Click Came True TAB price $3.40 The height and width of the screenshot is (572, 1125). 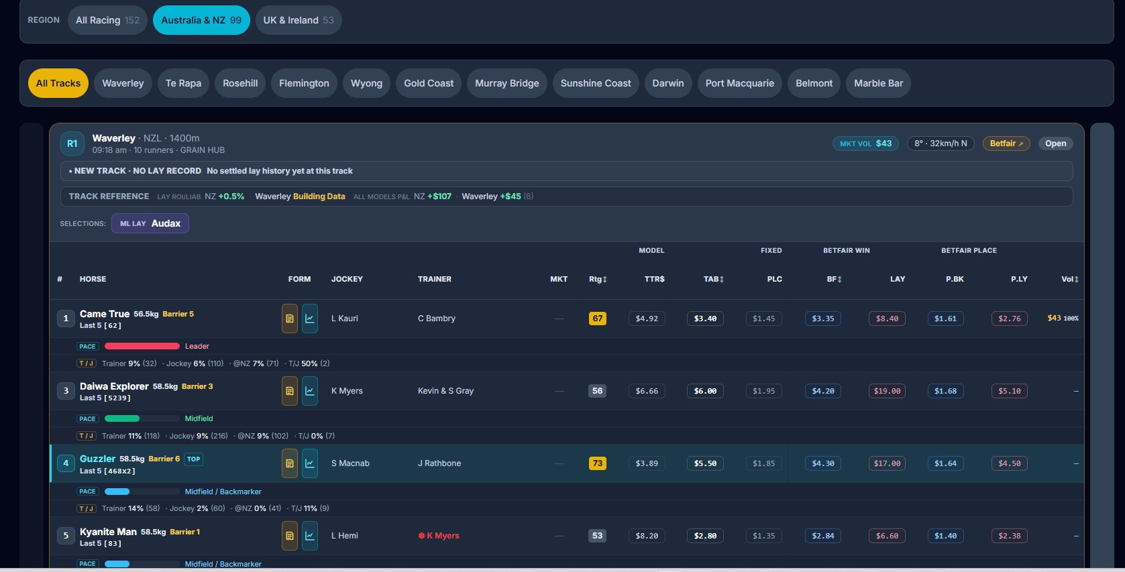(705, 319)
